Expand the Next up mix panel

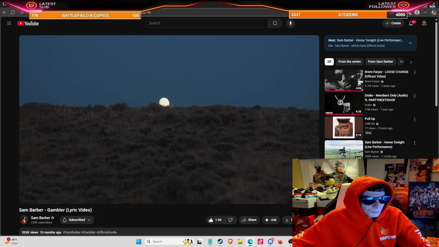(410, 43)
